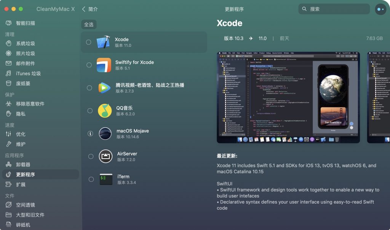Open the main Xcode screenshot thumbnail
Viewport: 390px width, 230px height.
pyautogui.click(x=288, y=97)
